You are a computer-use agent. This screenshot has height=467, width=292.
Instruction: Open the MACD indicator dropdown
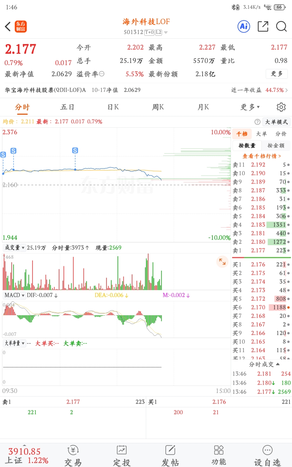tap(15, 295)
